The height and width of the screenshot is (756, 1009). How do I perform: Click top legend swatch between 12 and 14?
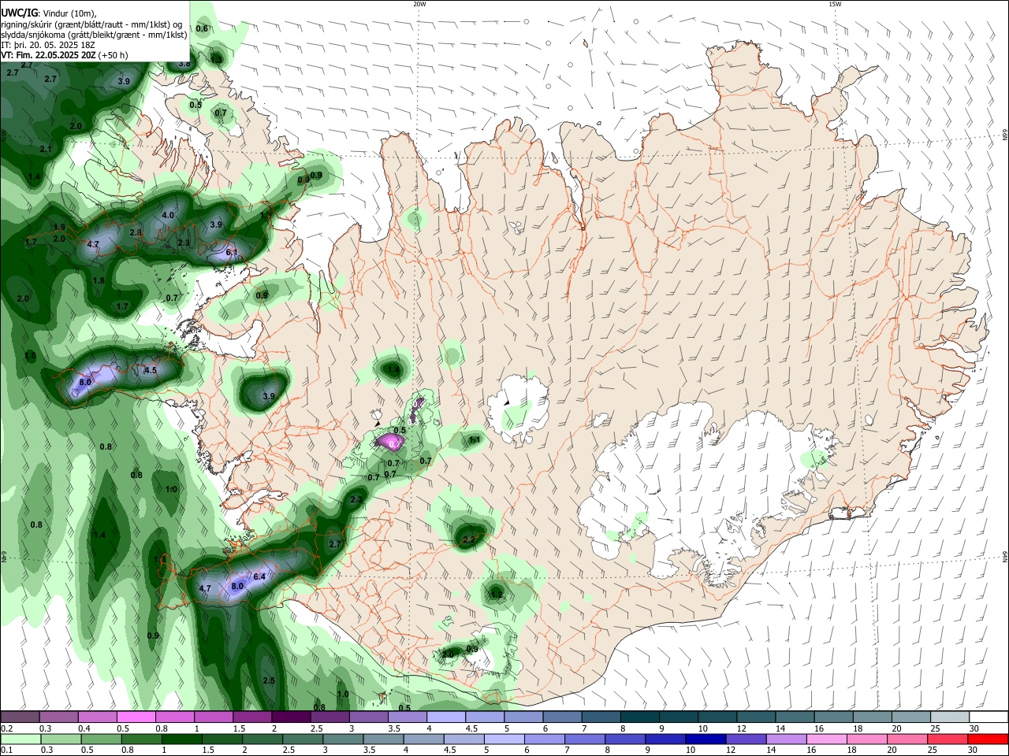(x=755, y=717)
